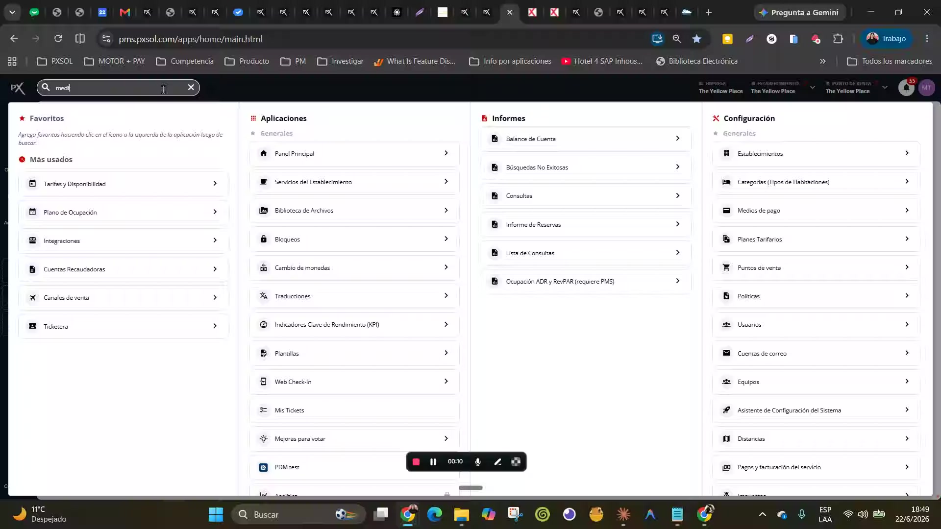941x529 pixels.
Task: Expand the Servicios del Establecimiento chevron
Action: (446, 182)
